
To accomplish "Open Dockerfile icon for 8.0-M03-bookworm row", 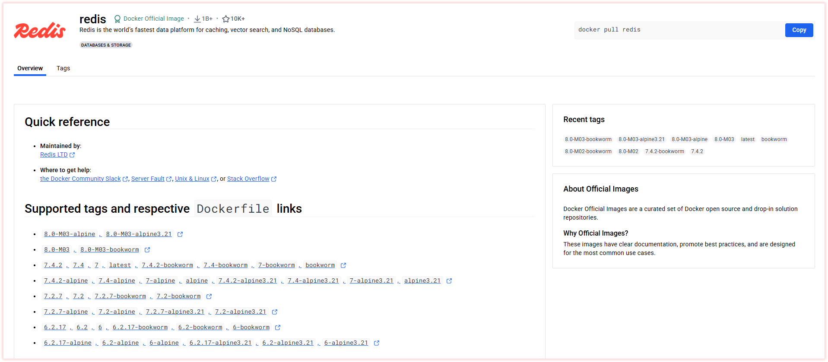I will (x=147, y=250).
